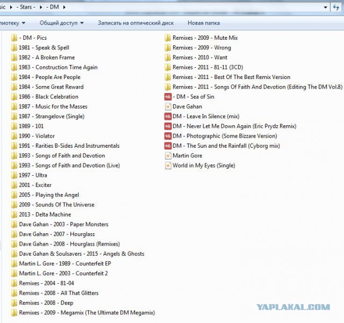344x323 pixels.
Task: Select 'Dave Gahan & Soulsavers - 2015 - Angels & Ghosts'
Action: tap(82, 254)
